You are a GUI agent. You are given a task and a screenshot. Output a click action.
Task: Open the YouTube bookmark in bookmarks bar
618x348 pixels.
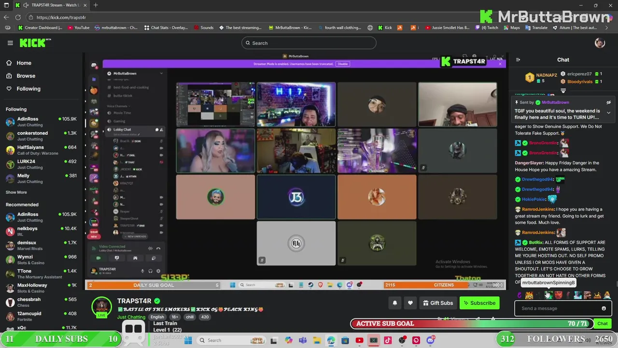point(79,28)
